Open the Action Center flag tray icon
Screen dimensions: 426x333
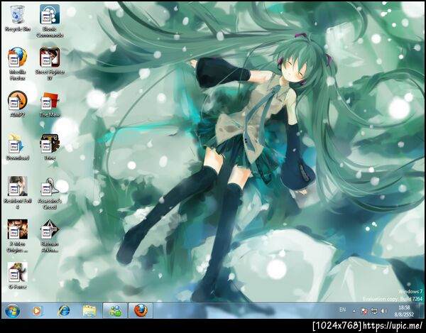(364, 311)
